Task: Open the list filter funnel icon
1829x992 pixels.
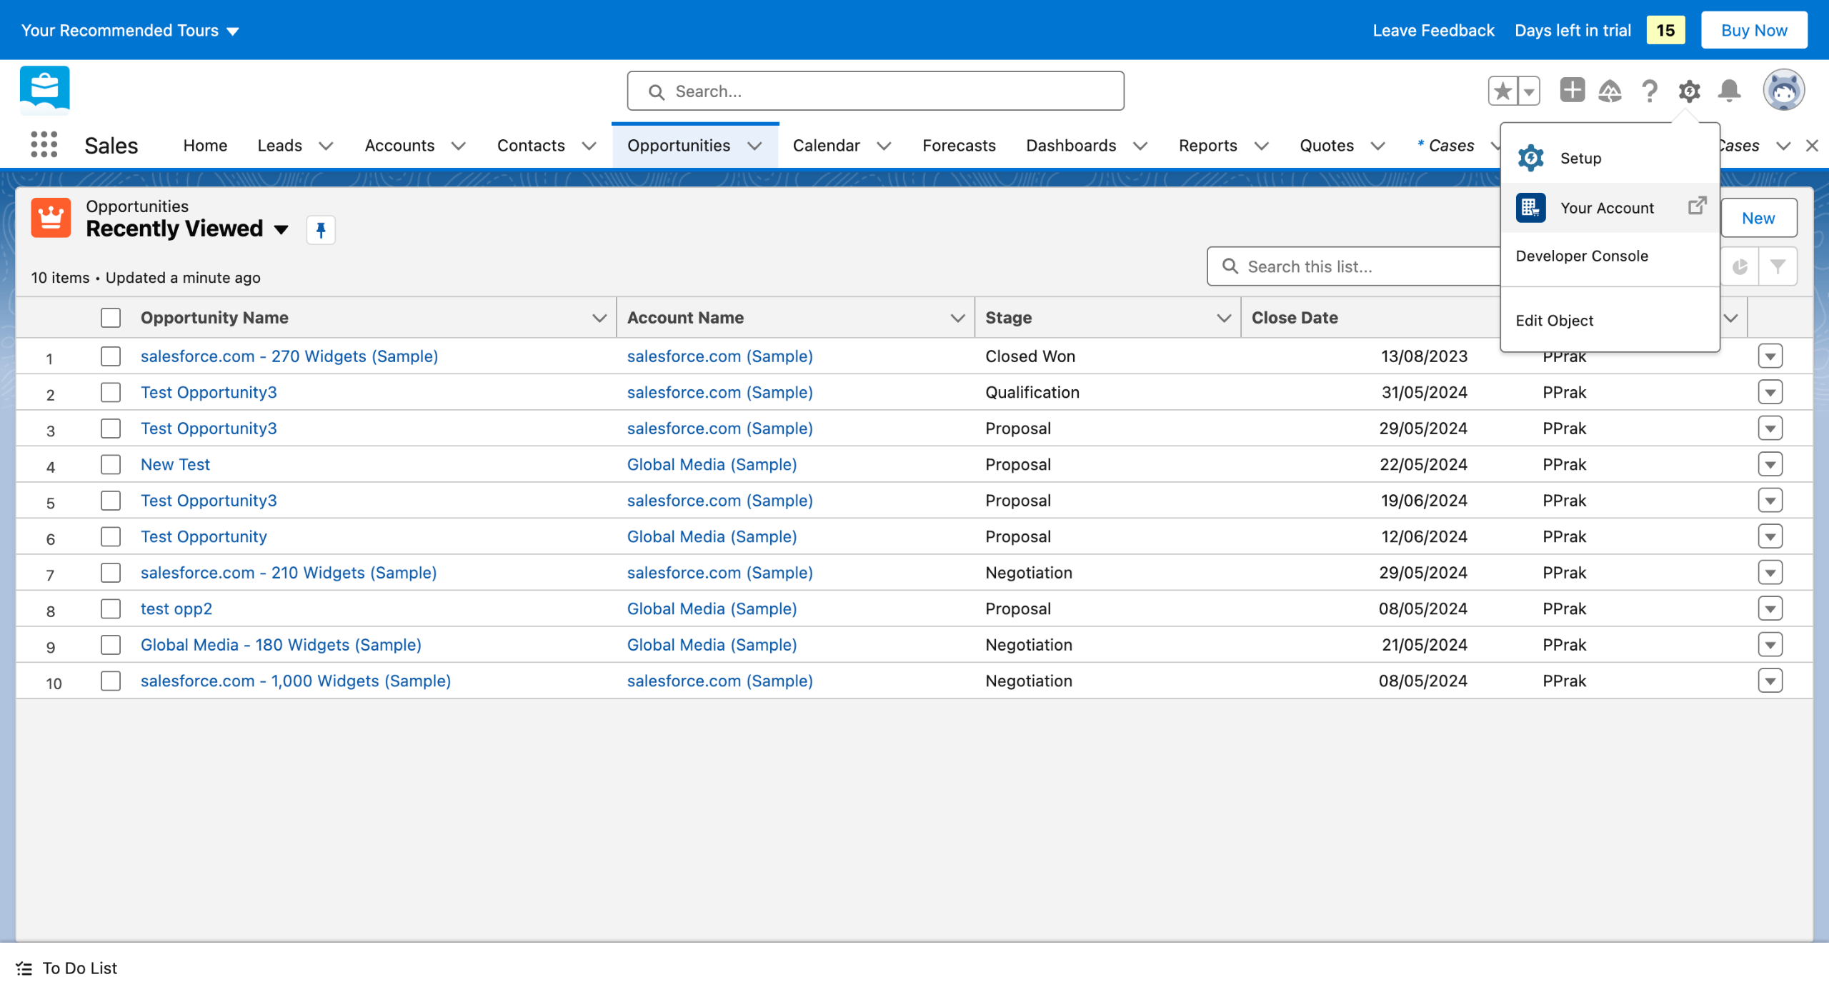Action: [1778, 266]
